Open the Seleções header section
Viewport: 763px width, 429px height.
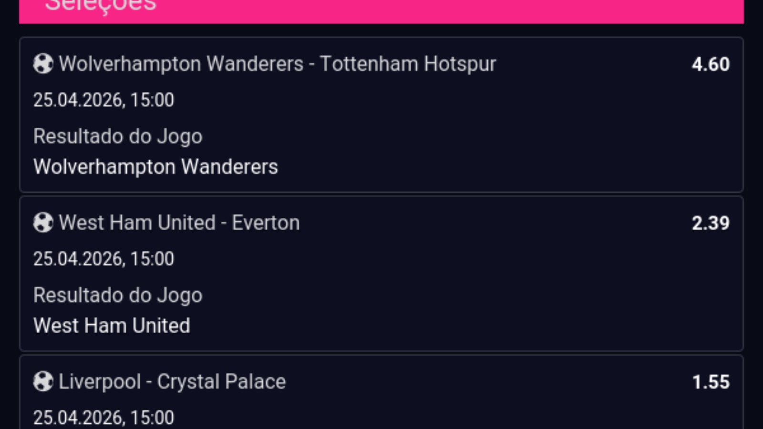pos(101,6)
